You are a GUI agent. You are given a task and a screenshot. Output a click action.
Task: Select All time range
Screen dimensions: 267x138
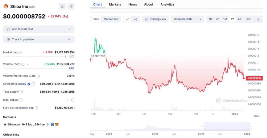coord(239,19)
